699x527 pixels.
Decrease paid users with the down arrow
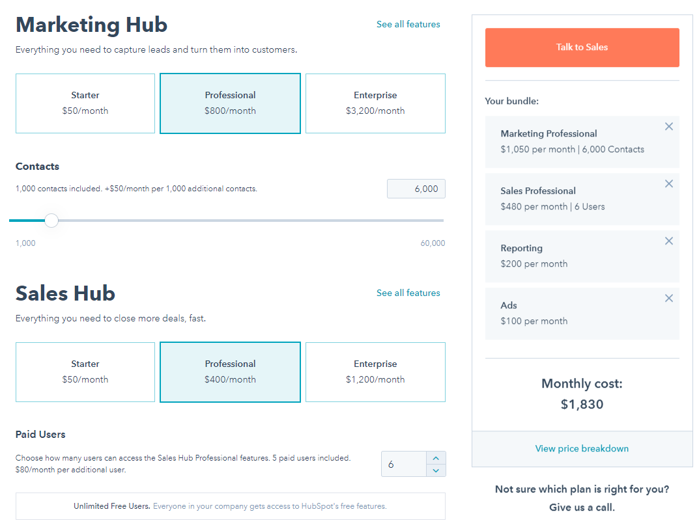[x=436, y=469]
